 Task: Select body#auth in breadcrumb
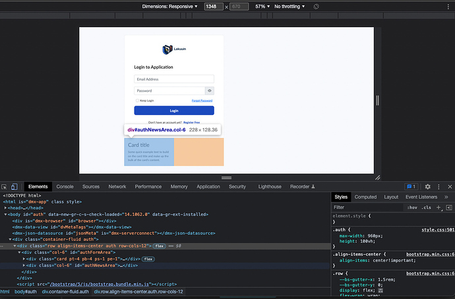click(26, 292)
